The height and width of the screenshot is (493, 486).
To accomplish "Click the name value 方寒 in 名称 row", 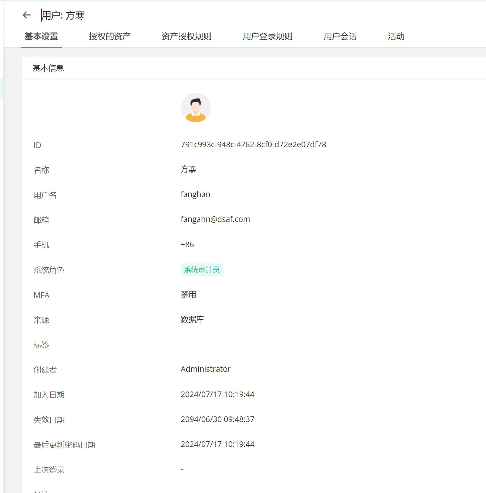I will [x=188, y=170].
